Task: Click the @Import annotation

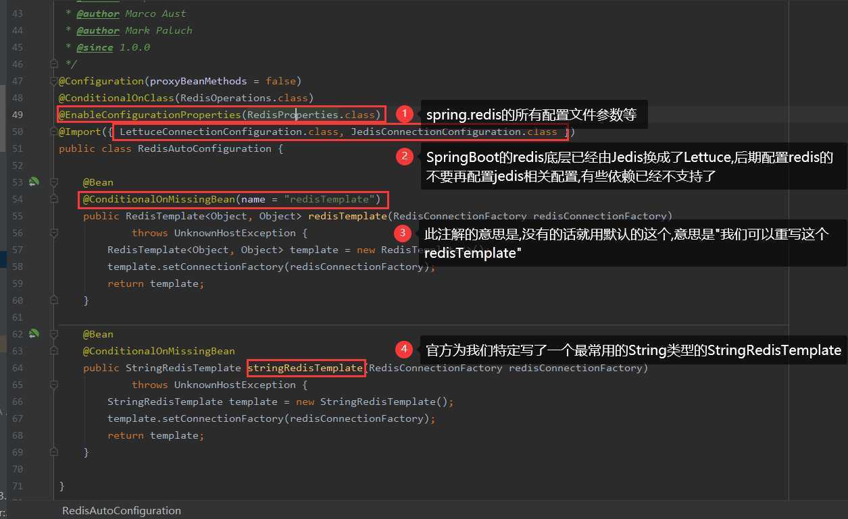Action: coord(80,132)
